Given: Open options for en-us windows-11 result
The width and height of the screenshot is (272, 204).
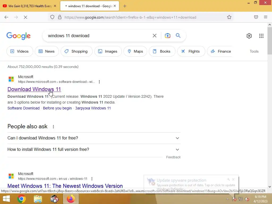Looking at the screenshot, I should click(x=92, y=179).
